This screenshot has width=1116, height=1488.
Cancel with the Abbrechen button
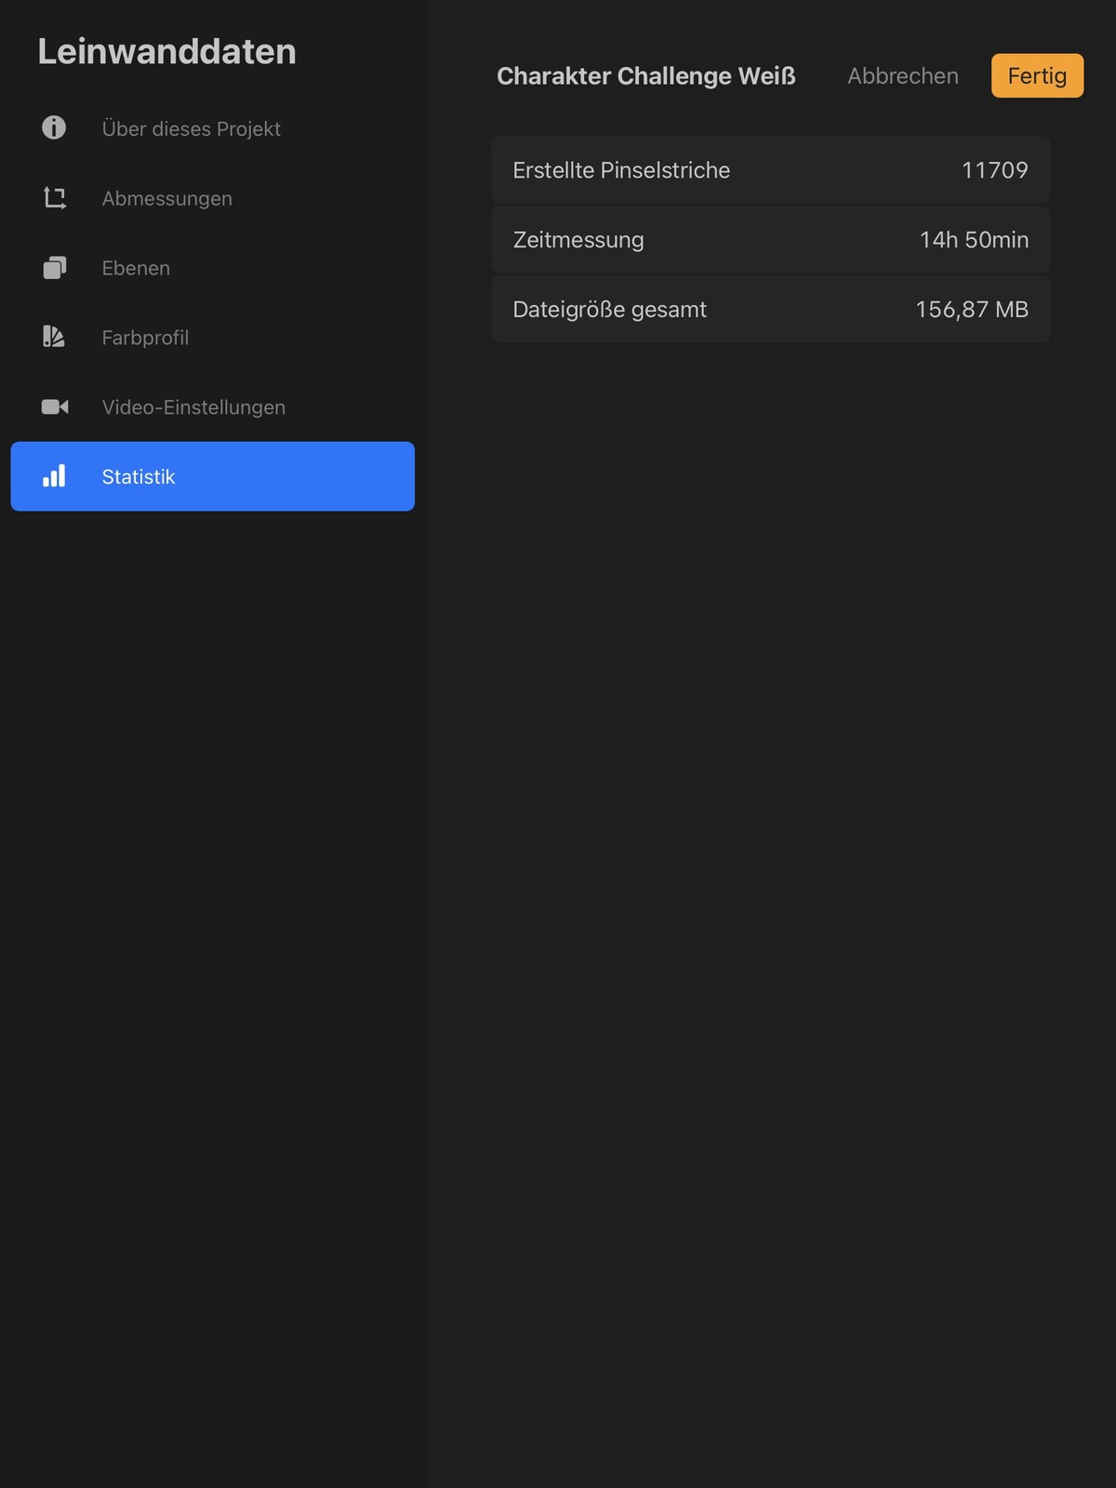(x=902, y=76)
